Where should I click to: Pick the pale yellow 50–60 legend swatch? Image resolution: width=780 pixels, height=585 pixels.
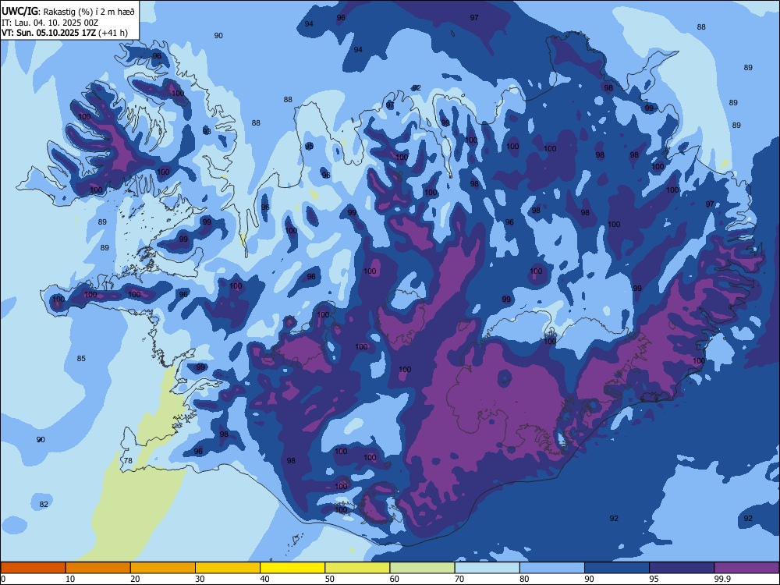(357, 568)
